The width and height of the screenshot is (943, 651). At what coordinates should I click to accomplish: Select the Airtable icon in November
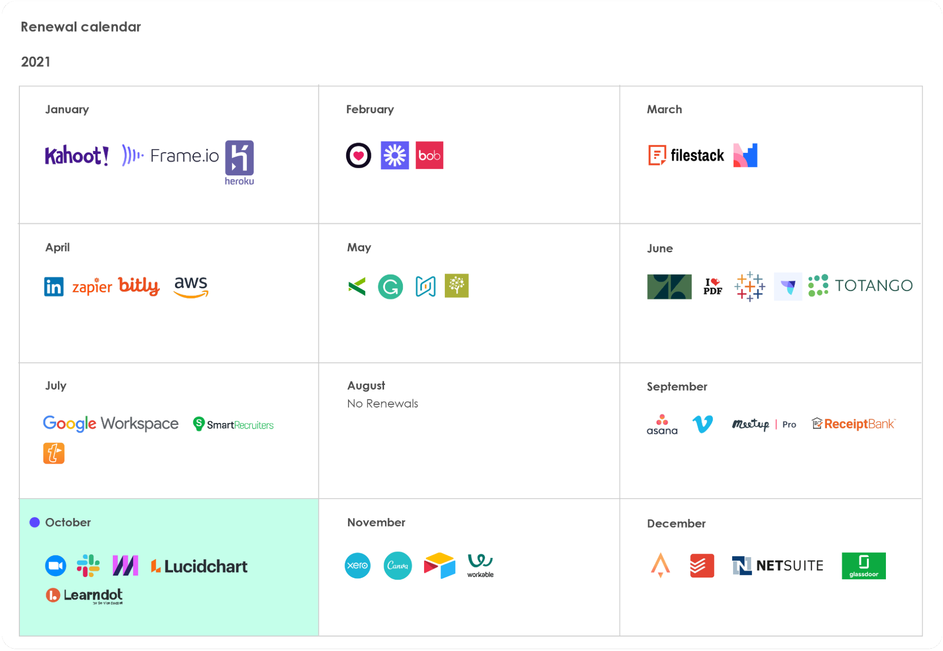(439, 565)
